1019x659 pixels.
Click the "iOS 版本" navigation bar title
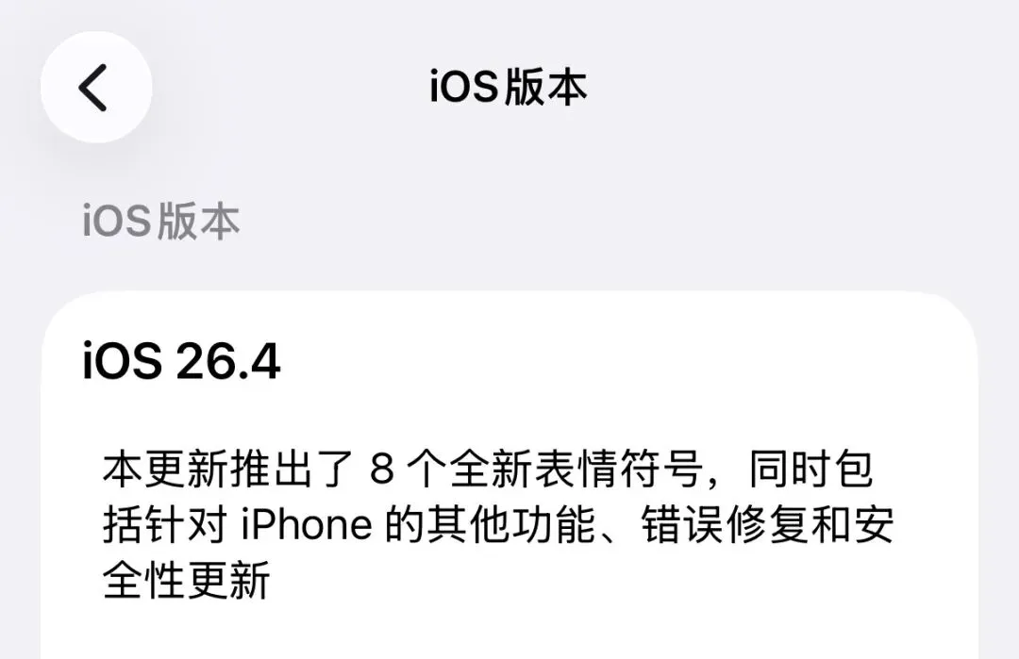pyautogui.click(x=509, y=87)
